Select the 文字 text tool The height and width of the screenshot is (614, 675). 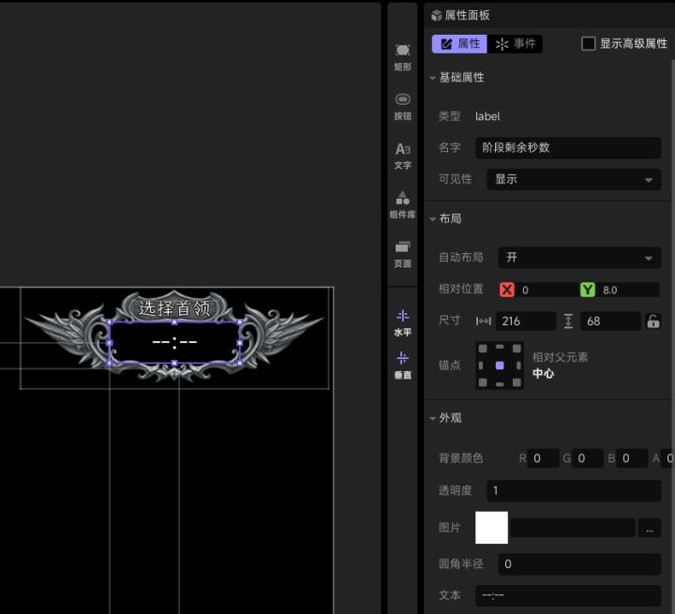(x=402, y=156)
